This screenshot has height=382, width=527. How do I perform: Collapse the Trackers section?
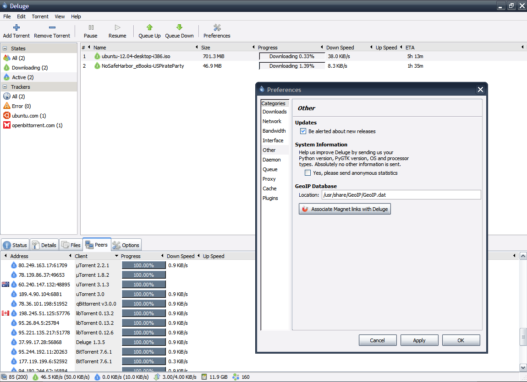[x=5, y=87]
